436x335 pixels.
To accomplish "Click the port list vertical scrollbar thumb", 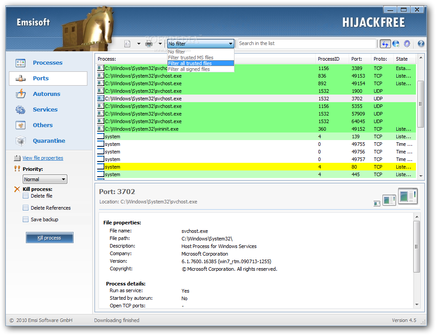I will tap(420, 104).
